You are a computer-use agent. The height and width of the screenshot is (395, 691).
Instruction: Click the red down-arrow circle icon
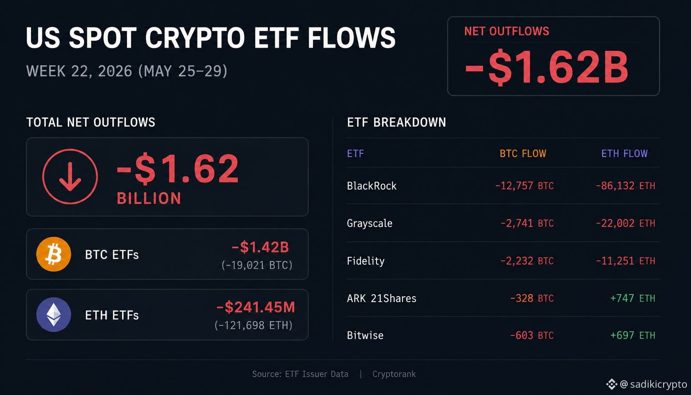70,177
